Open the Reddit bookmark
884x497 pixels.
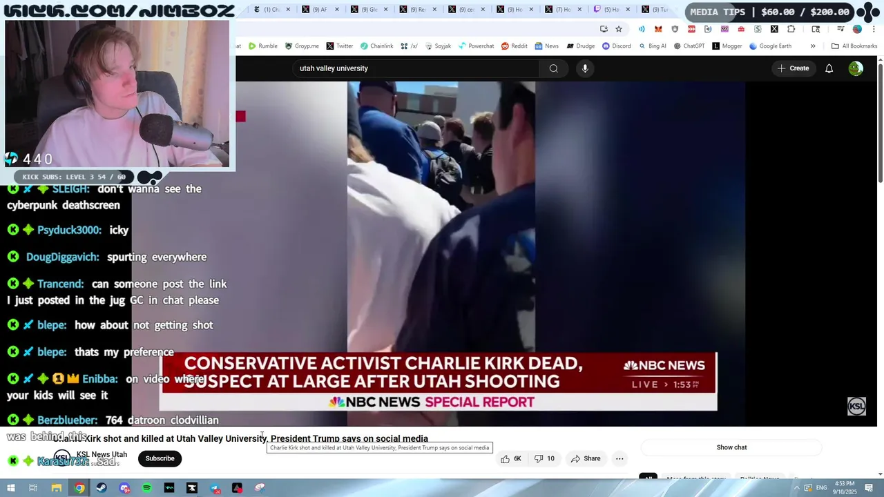515,46
